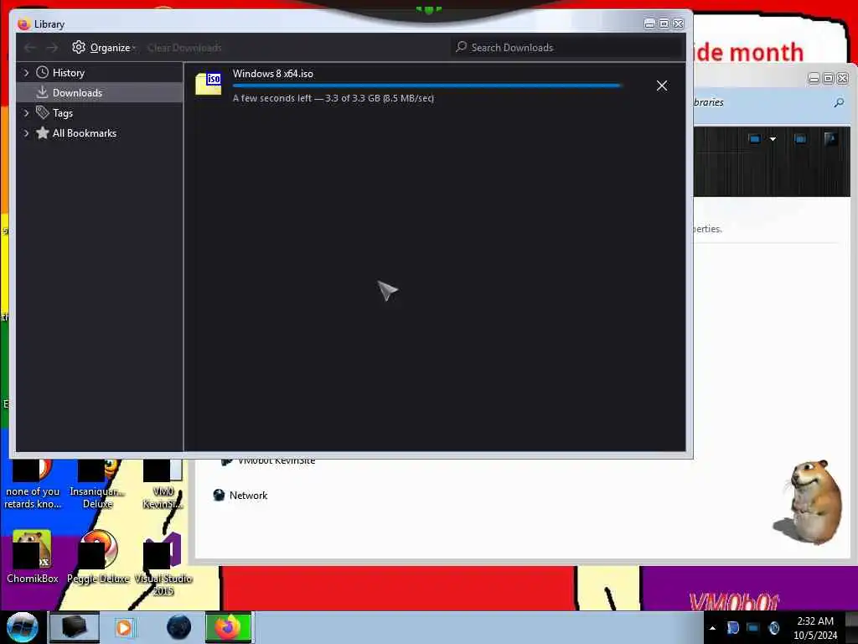Click the Windows 8 x64.iso file name

273,74
